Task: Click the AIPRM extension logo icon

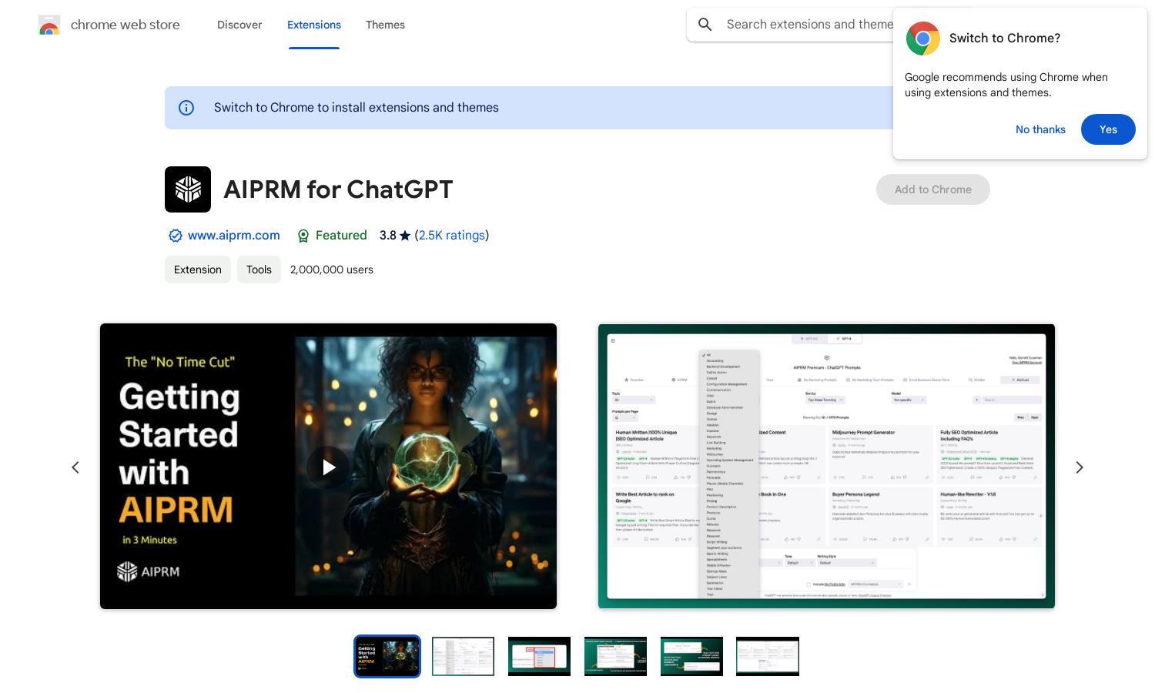Action: coord(188,189)
